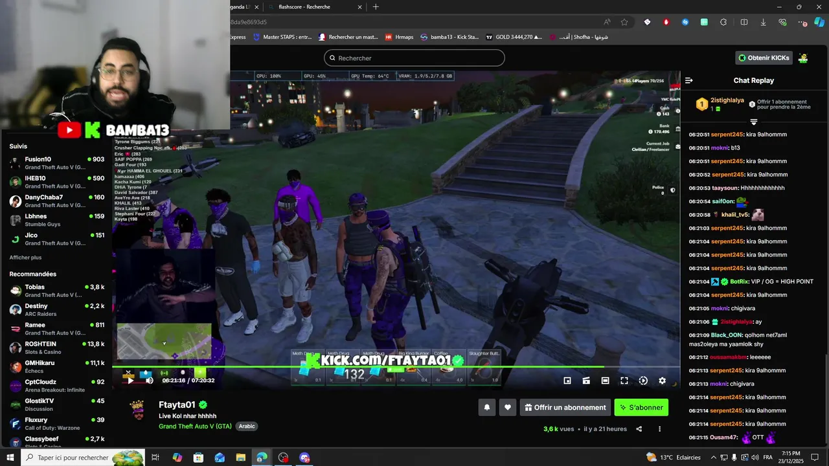829x466 pixels.
Task: Open the Hrmaps bookmark
Action: (399, 37)
